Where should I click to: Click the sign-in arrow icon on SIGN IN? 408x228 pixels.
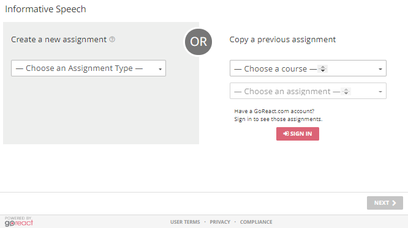click(x=286, y=133)
